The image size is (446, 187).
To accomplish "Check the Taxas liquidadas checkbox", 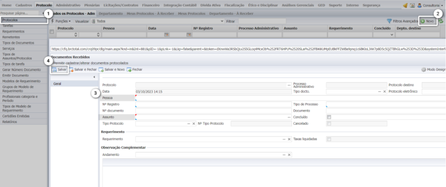I will point(329,139).
